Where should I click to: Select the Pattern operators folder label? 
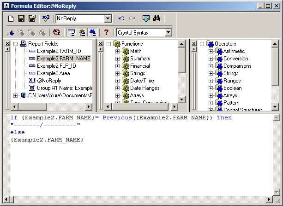[x=231, y=103]
